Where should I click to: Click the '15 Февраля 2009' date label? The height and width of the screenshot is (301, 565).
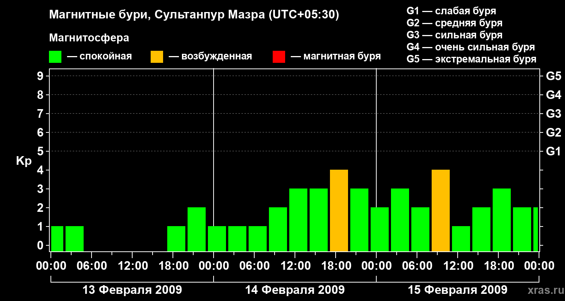pyautogui.click(x=457, y=290)
